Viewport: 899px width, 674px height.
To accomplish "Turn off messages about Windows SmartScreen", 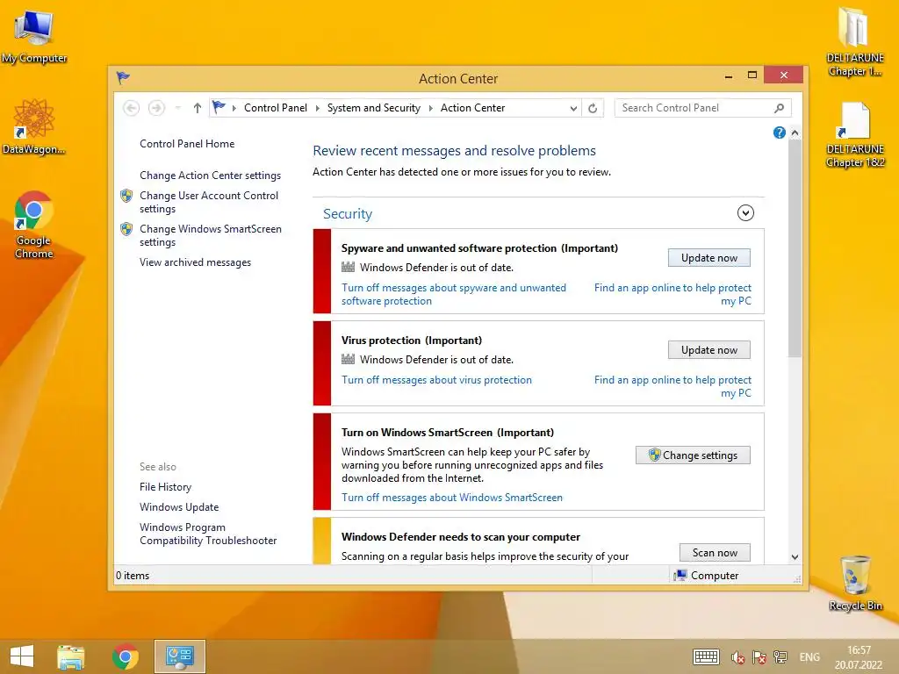I will (x=452, y=498).
